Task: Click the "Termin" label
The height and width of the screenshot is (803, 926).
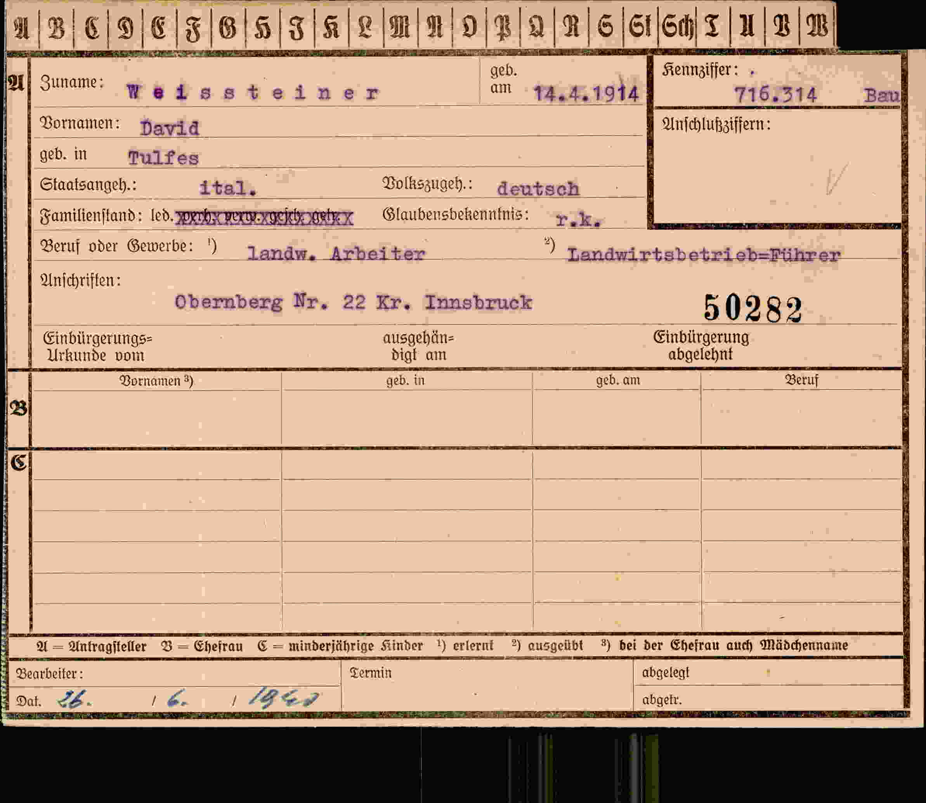Action: pyautogui.click(x=371, y=673)
